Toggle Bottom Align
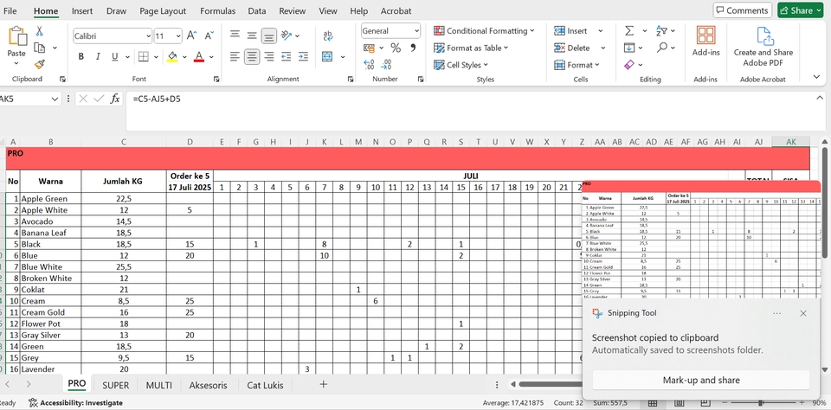Image resolution: width=831 pixels, height=410 pixels. (x=269, y=35)
